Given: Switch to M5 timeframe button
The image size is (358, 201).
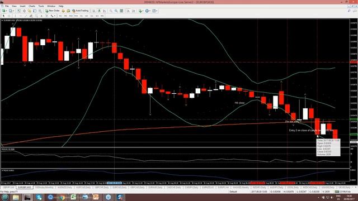Looking at the screenshot, I should (65, 16).
